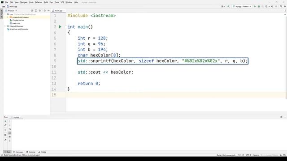Open the user account dropdown icon
This screenshot has width=287, height=161.
(223, 6)
